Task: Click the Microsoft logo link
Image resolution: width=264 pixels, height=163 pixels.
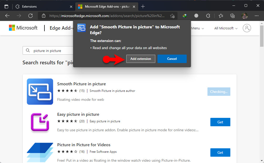Action: pos(23,28)
